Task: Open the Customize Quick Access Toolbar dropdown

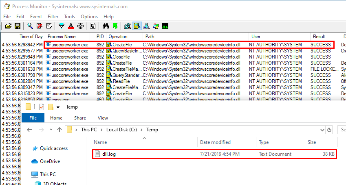Action: pos(58,107)
